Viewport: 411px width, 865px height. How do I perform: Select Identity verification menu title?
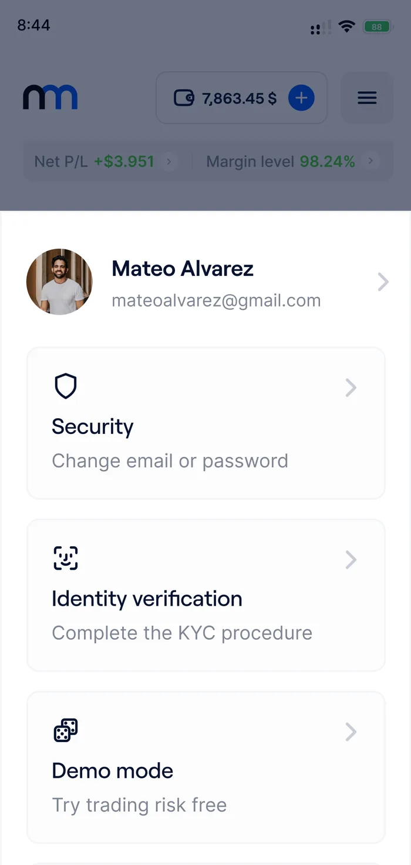tap(147, 599)
